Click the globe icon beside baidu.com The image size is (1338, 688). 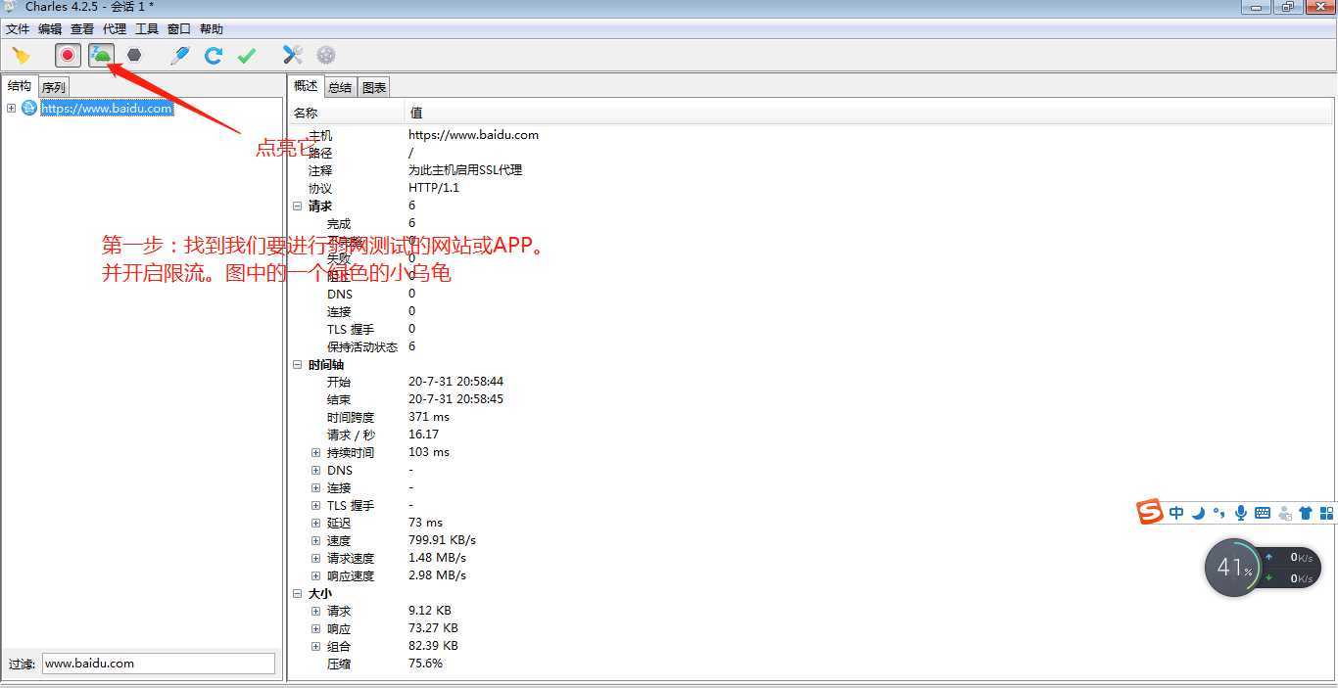point(28,108)
